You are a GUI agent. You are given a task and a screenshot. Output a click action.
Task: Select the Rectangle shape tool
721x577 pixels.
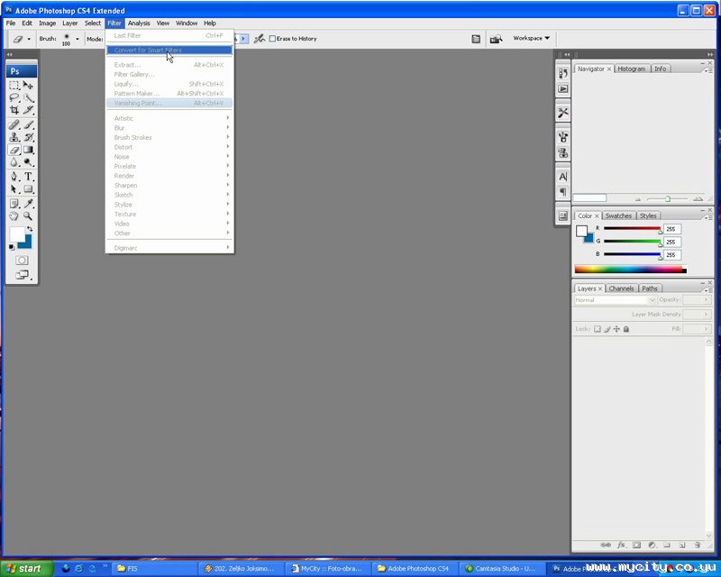click(28, 189)
